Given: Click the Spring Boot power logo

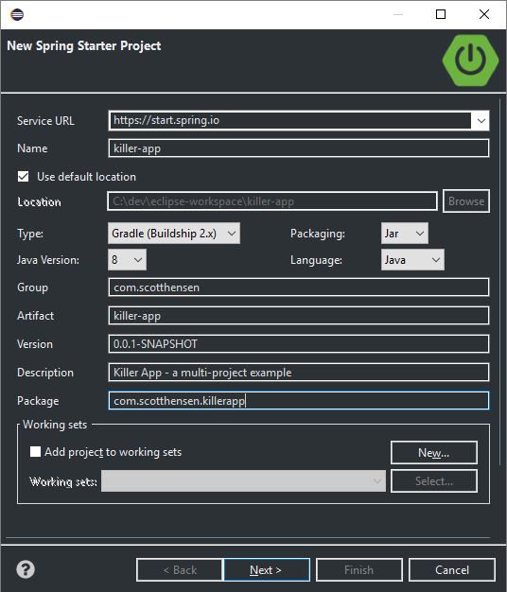Looking at the screenshot, I should click(x=470, y=61).
